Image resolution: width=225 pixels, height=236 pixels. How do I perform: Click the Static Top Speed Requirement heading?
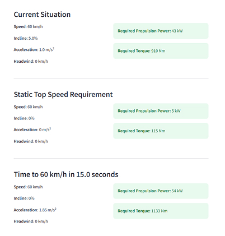point(63,95)
